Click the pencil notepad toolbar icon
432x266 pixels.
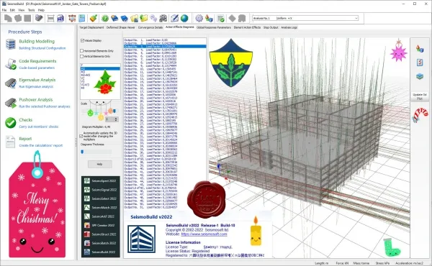pos(175,18)
